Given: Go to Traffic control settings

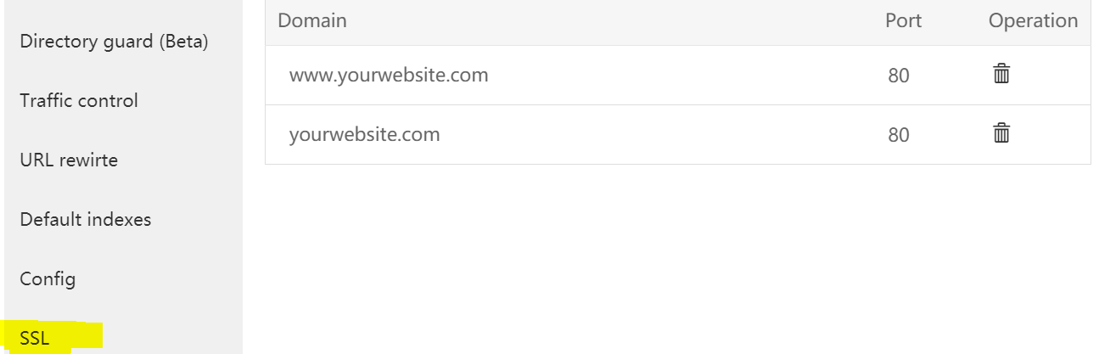Looking at the screenshot, I should (x=79, y=100).
